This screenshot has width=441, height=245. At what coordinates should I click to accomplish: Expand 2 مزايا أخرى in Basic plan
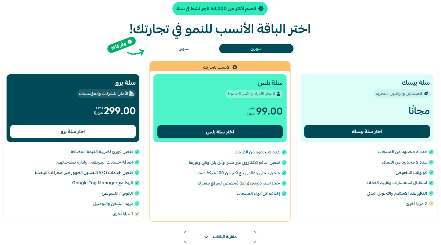pos(416,204)
